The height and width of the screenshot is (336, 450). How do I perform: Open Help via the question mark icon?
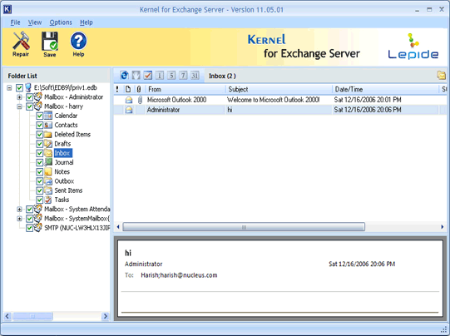pyautogui.click(x=78, y=41)
